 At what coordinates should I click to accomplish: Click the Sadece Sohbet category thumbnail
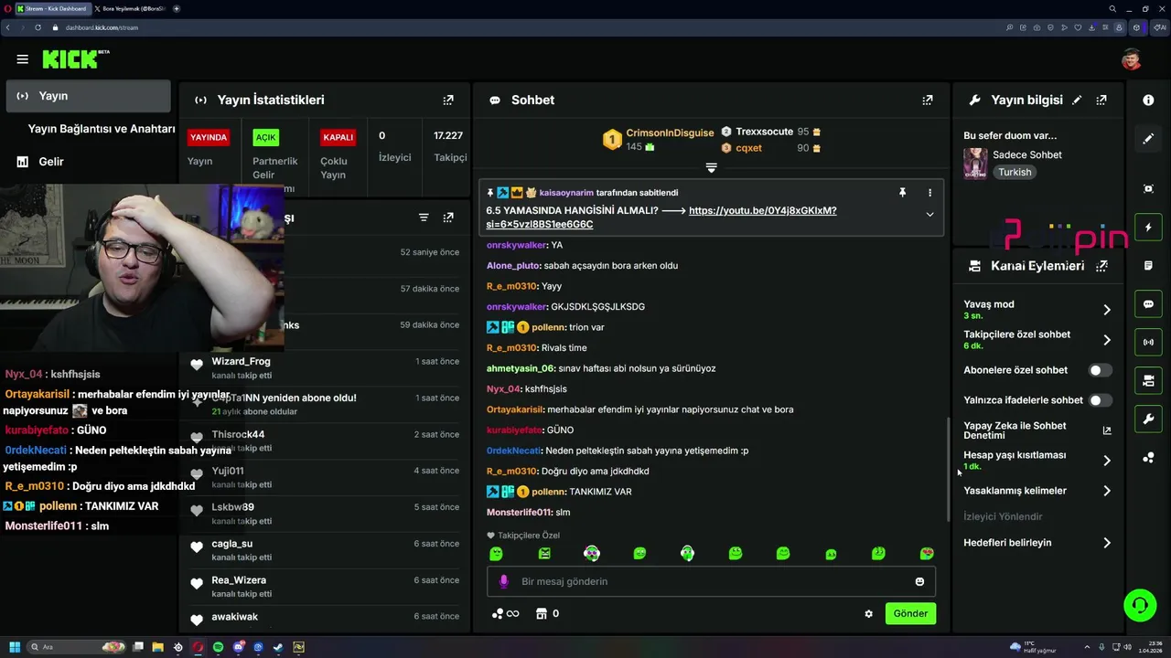coord(975,163)
